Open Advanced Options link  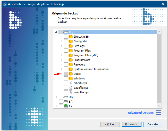[x=141, y=113]
